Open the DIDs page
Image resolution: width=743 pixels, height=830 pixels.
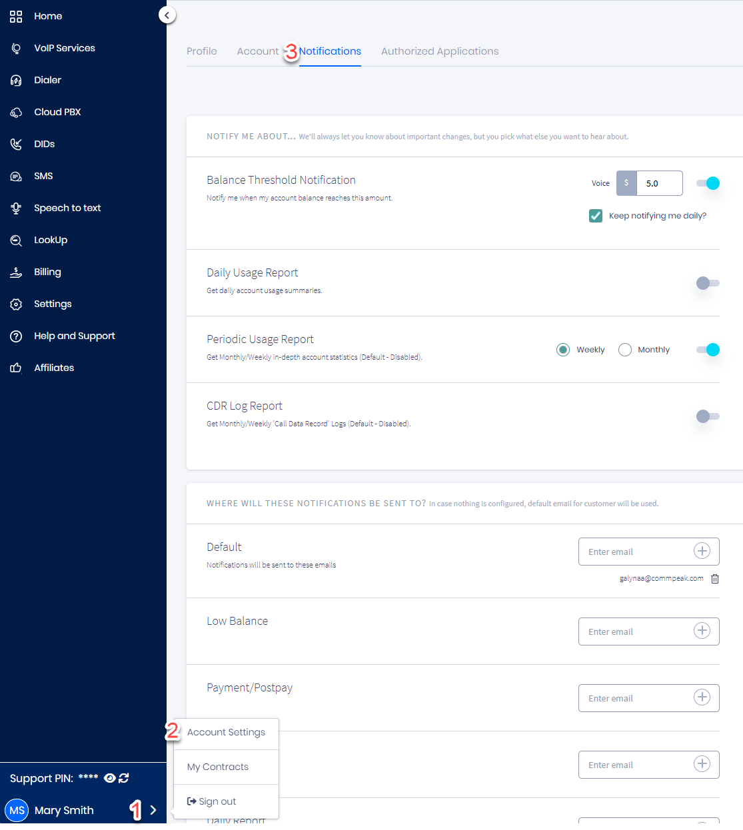[x=44, y=144]
